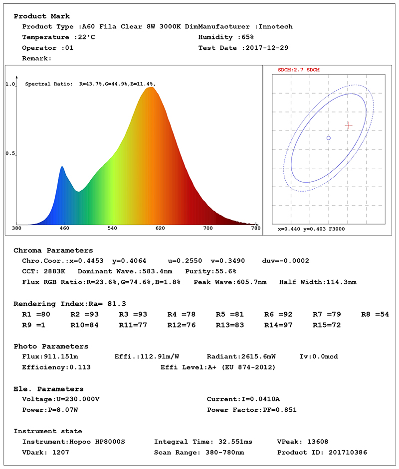399x469 pixels.
Task: Click the red cross marker in SDCM chart
Action: [349, 125]
